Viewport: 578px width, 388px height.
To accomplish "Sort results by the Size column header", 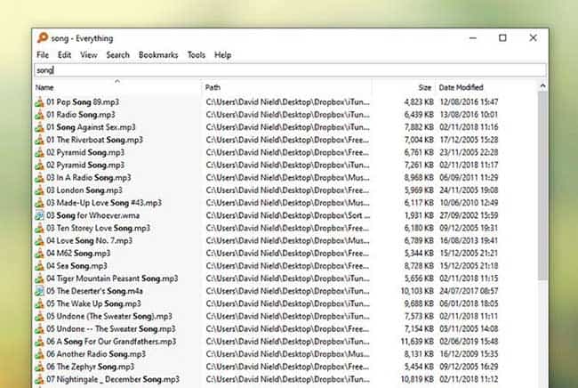I will 423,87.
